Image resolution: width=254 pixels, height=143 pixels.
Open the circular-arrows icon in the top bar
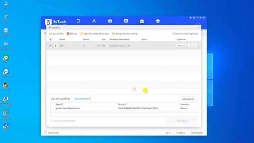(x=126, y=21)
